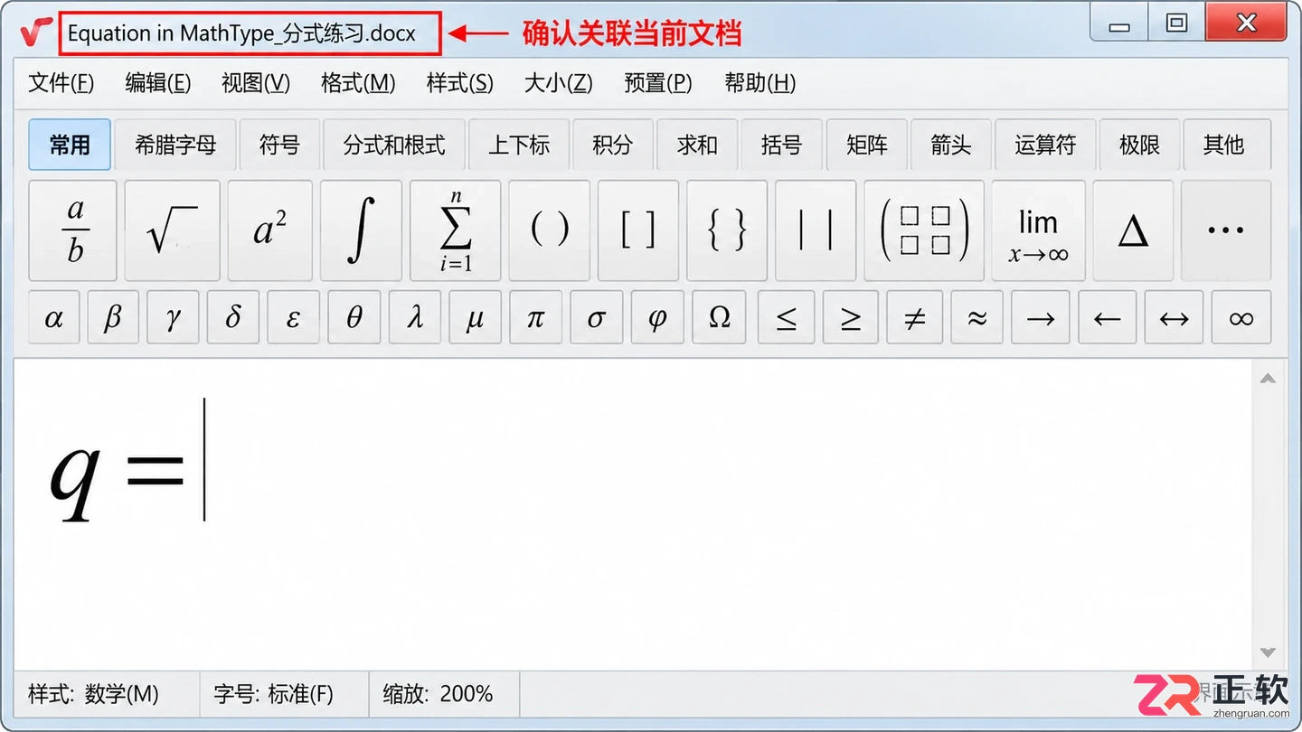This screenshot has height=732, width=1302.
Task: Insert a fraction a/b template
Action: tap(73, 230)
